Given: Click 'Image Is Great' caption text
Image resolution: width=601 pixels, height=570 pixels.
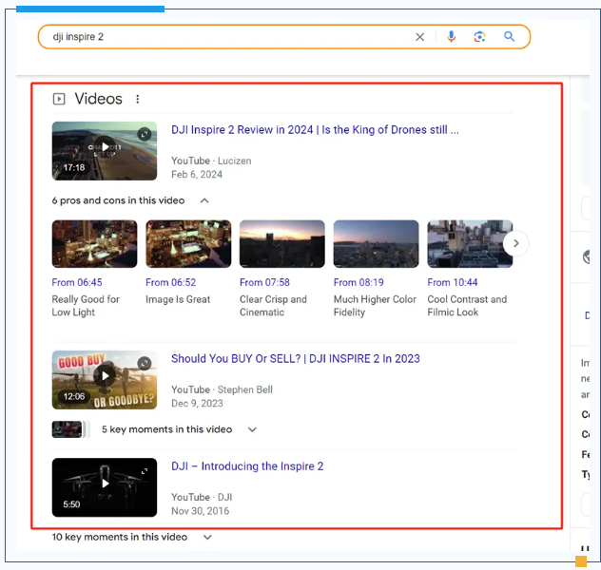Looking at the screenshot, I should tap(178, 299).
